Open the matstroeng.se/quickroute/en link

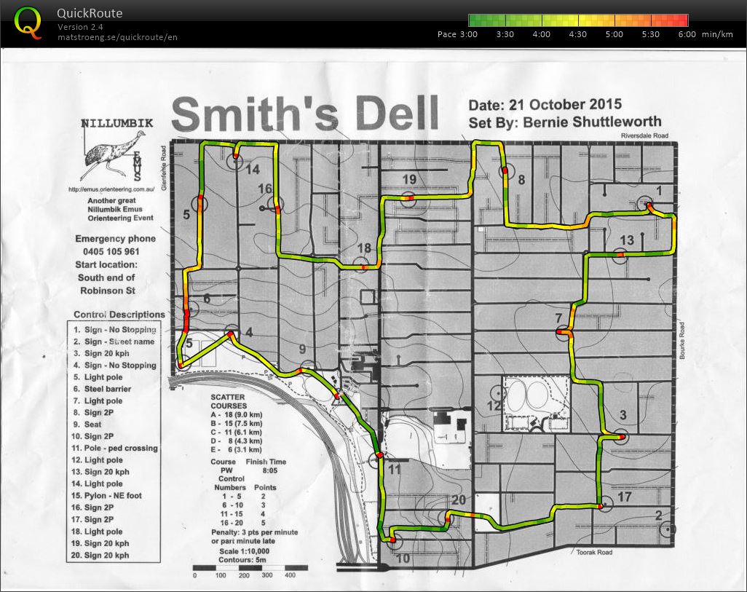click(x=117, y=37)
